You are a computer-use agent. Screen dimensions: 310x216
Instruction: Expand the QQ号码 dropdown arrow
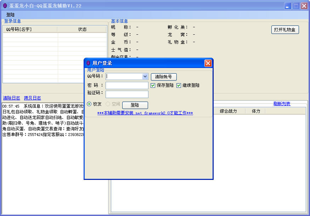145,76
